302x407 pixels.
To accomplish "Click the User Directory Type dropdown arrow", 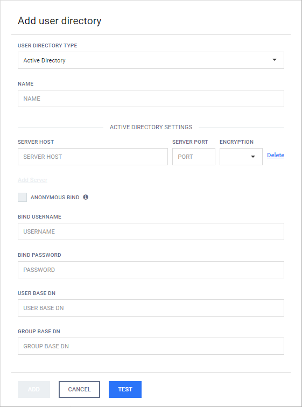I will point(274,60).
